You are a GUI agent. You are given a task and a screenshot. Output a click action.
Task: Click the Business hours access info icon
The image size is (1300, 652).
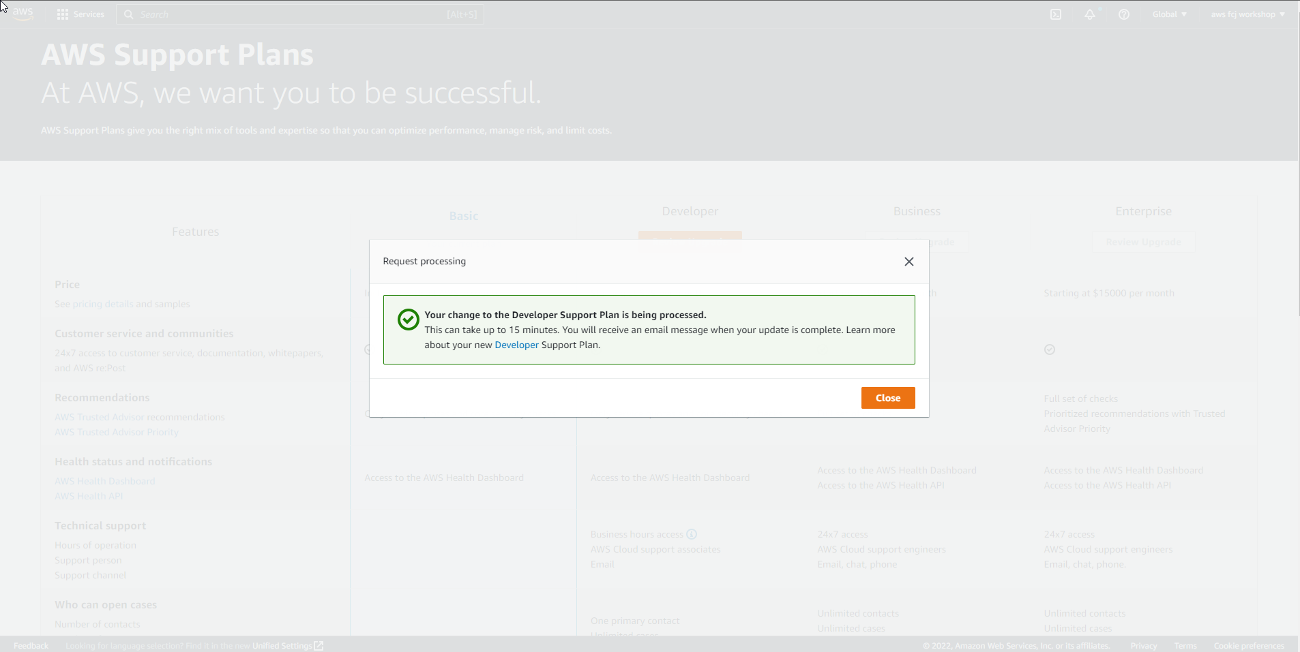click(x=692, y=534)
